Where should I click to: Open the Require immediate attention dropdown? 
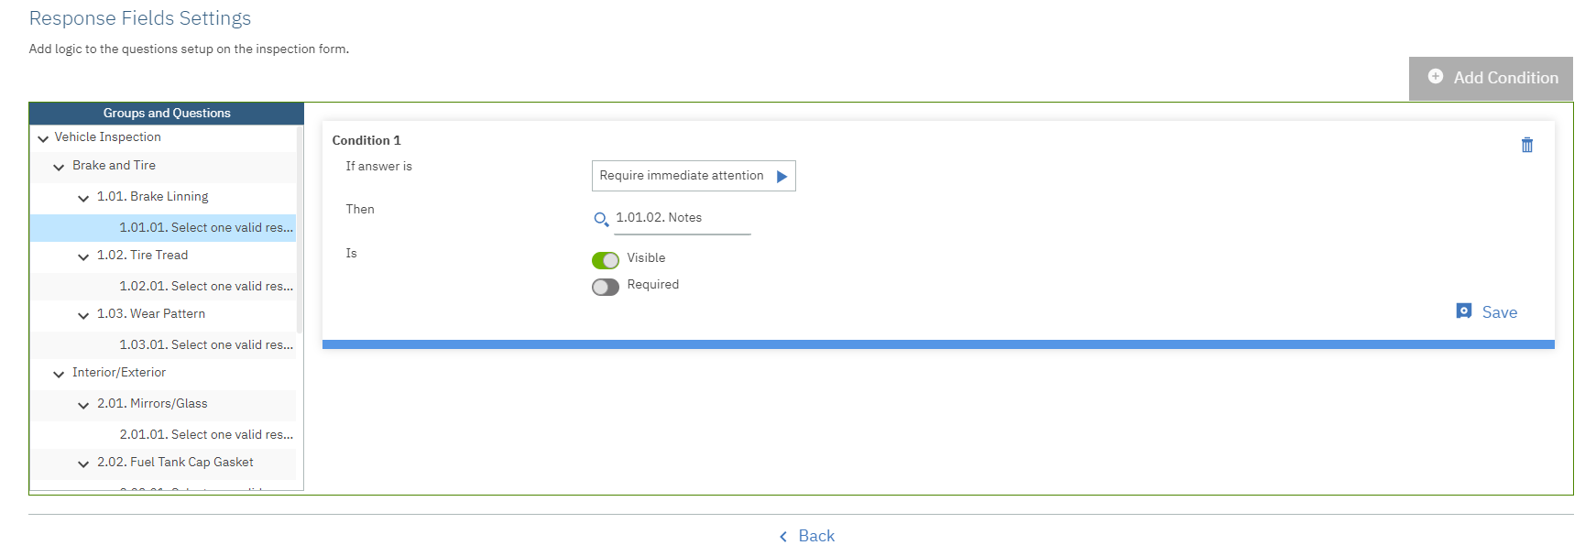click(694, 176)
